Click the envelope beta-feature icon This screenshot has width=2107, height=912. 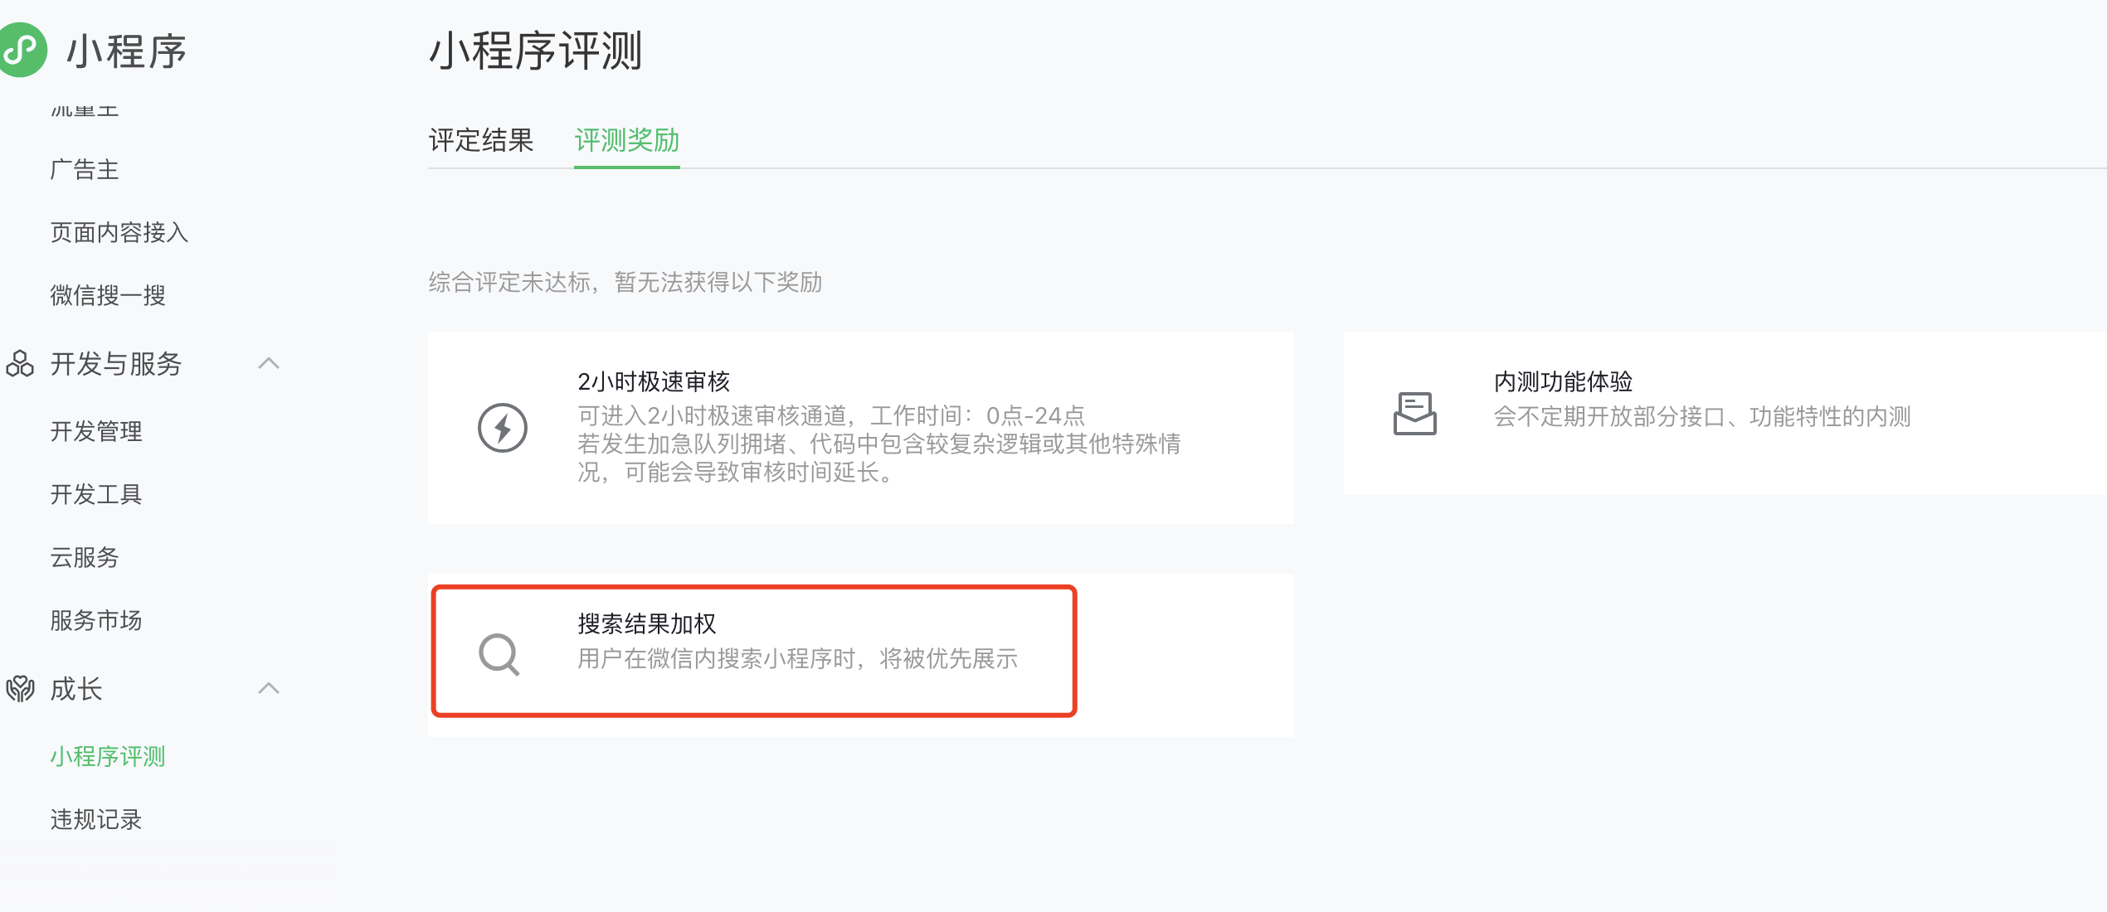click(1415, 414)
